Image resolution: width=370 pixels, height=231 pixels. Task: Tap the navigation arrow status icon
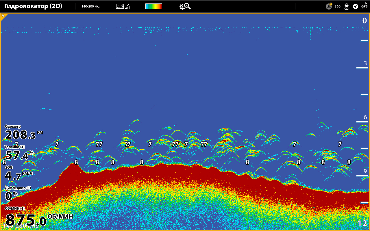pyautogui.click(x=355, y=6)
